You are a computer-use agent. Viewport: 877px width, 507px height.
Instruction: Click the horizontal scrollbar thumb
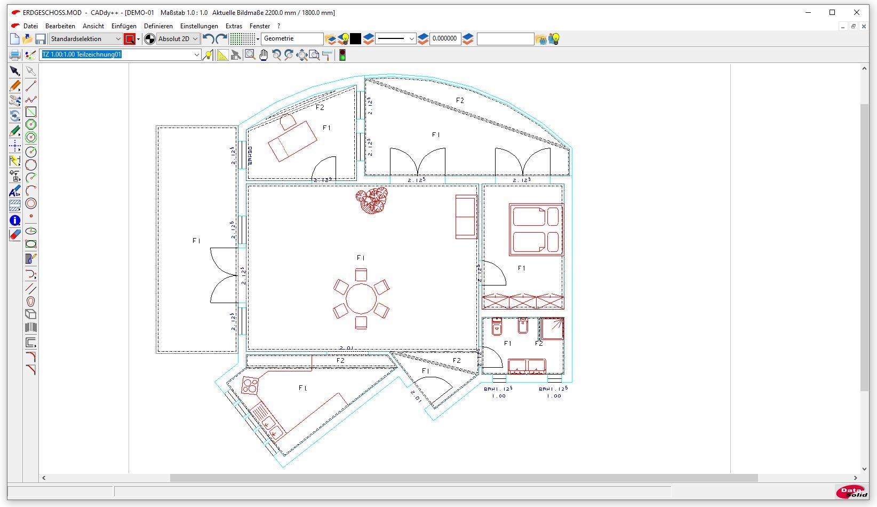(464, 478)
